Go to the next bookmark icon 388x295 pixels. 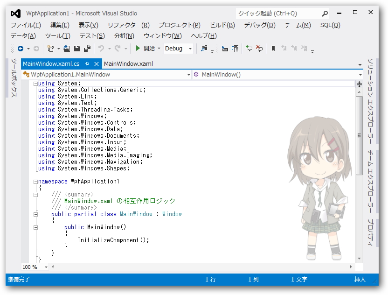click(x=294, y=48)
